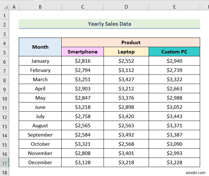Click the teal Custom PC header cell
This screenshot has height=176, width=209.
pyautogui.click(x=174, y=52)
